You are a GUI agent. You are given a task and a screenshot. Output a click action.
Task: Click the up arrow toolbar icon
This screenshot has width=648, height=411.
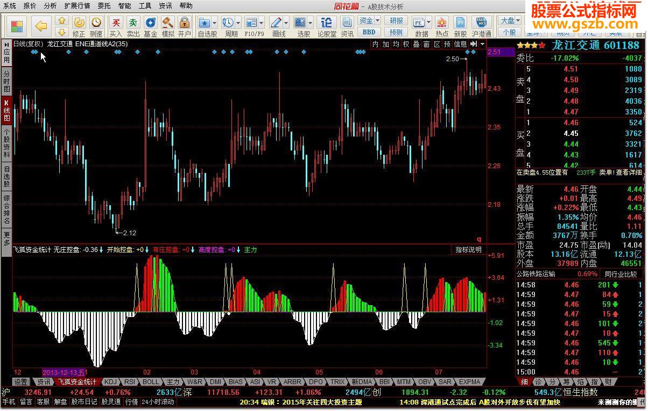(x=62, y=20)
